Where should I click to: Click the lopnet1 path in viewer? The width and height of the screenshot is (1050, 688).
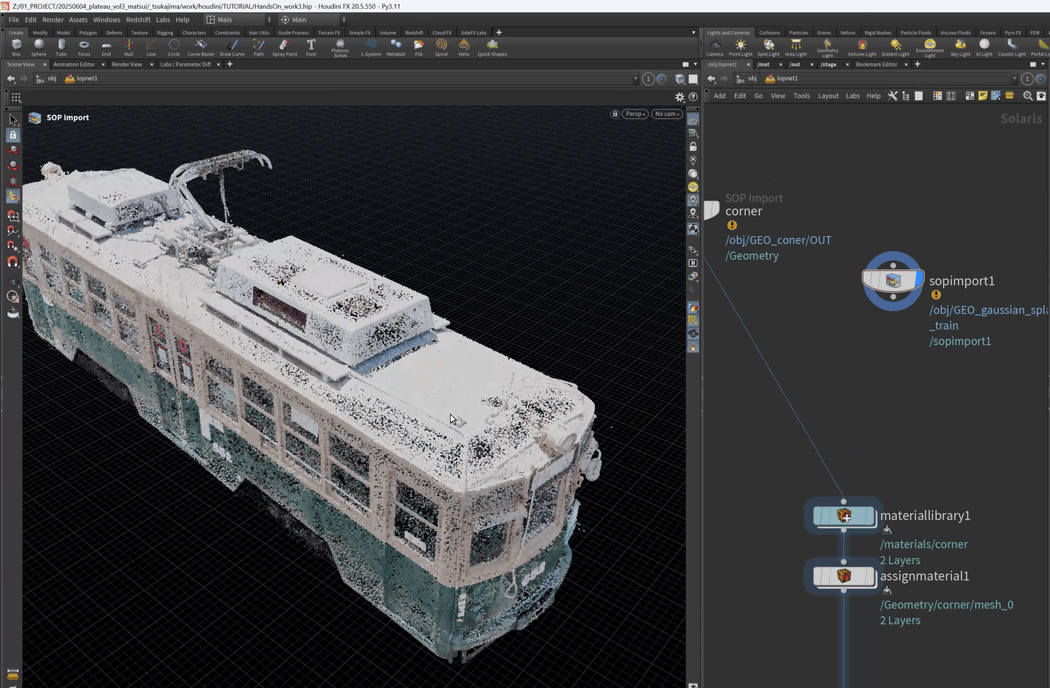tap(86, 78)
